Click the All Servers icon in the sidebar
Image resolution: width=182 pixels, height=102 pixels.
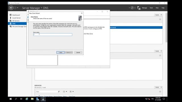(x=11, y=21)
